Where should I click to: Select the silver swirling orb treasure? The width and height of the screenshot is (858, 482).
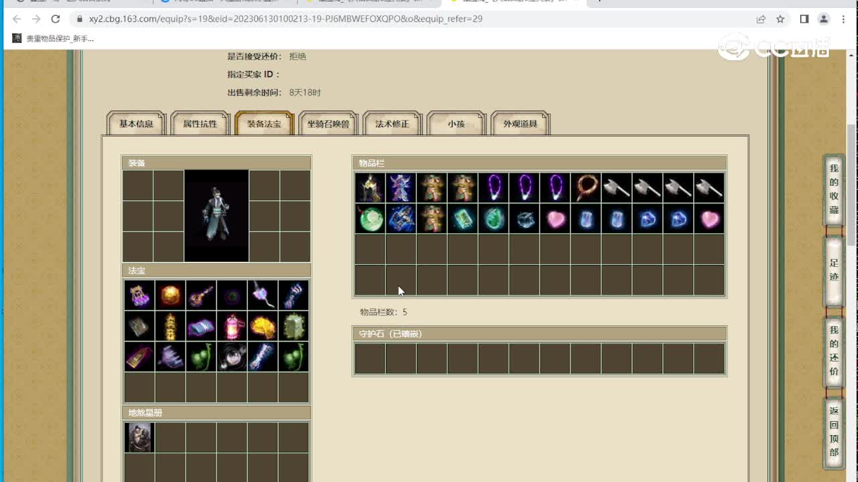(232, 357)
